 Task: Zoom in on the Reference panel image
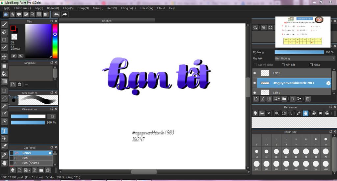click(277, 113)
